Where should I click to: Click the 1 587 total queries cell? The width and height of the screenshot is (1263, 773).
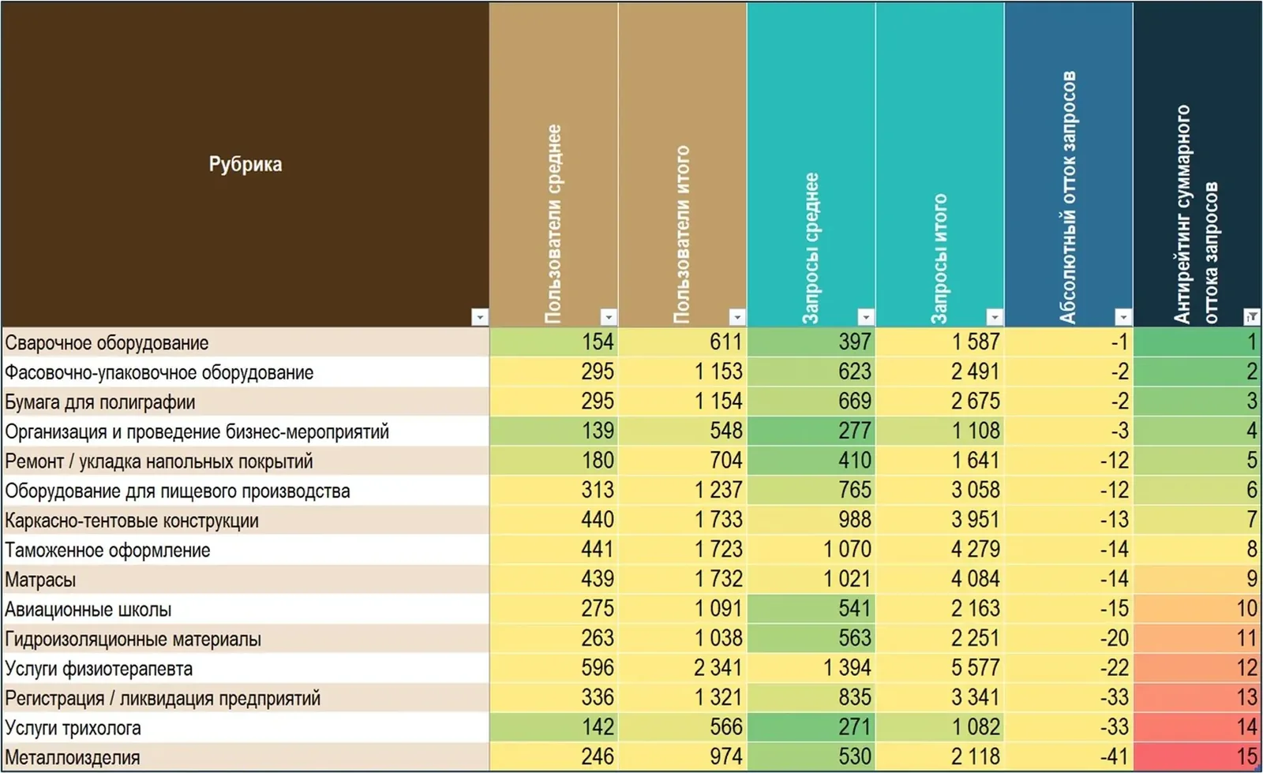point(939,342)
